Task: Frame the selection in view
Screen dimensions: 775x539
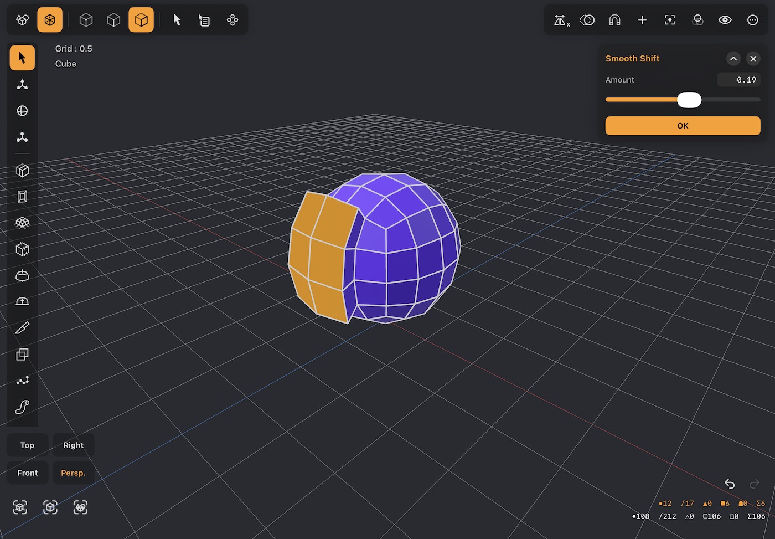Action: 670,20
